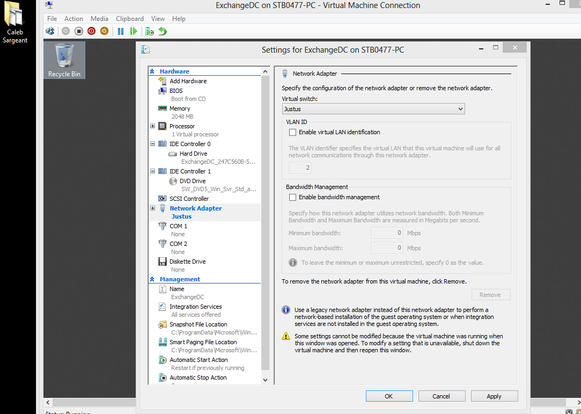This screenshot has width=581, height=414.
Task: Select the DVD Drive item
Action: pyautogui.click(x=193, y=181)
